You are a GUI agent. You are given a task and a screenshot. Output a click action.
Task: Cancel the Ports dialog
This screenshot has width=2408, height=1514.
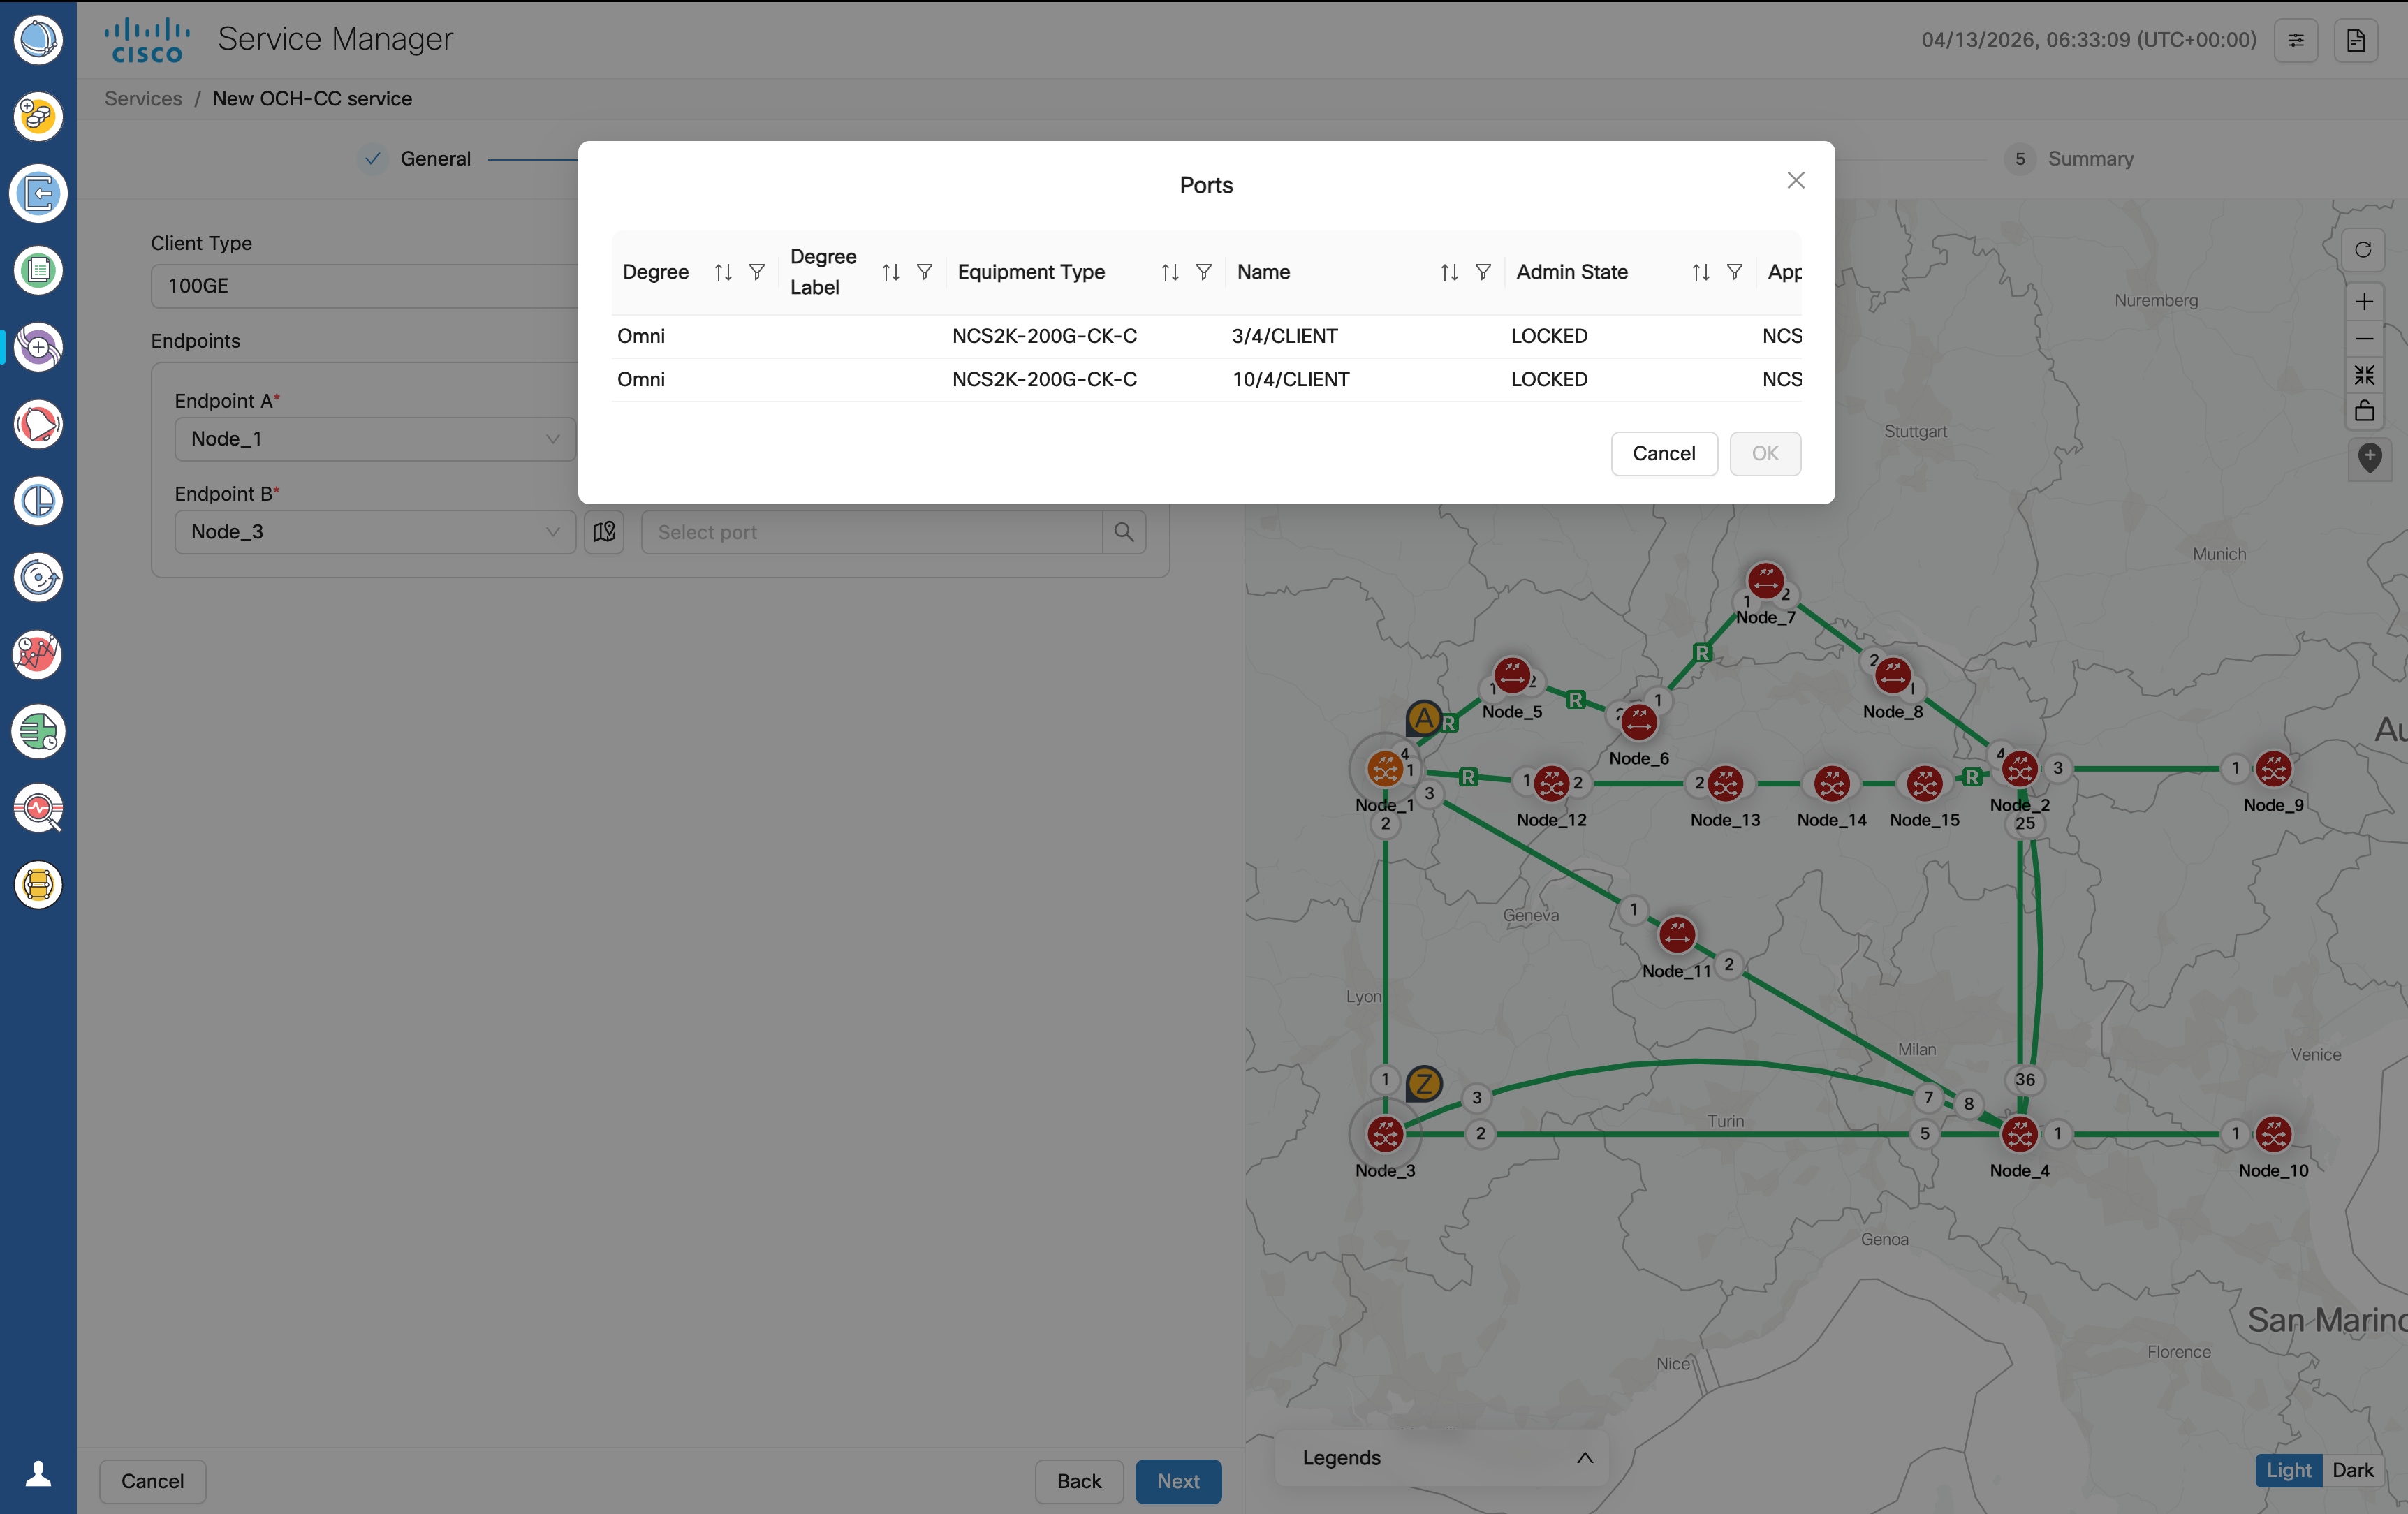[1663, 454]
